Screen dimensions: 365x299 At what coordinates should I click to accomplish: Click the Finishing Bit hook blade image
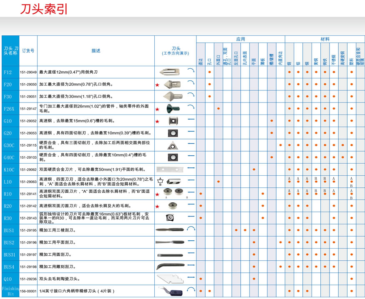(x=171, y=292)
